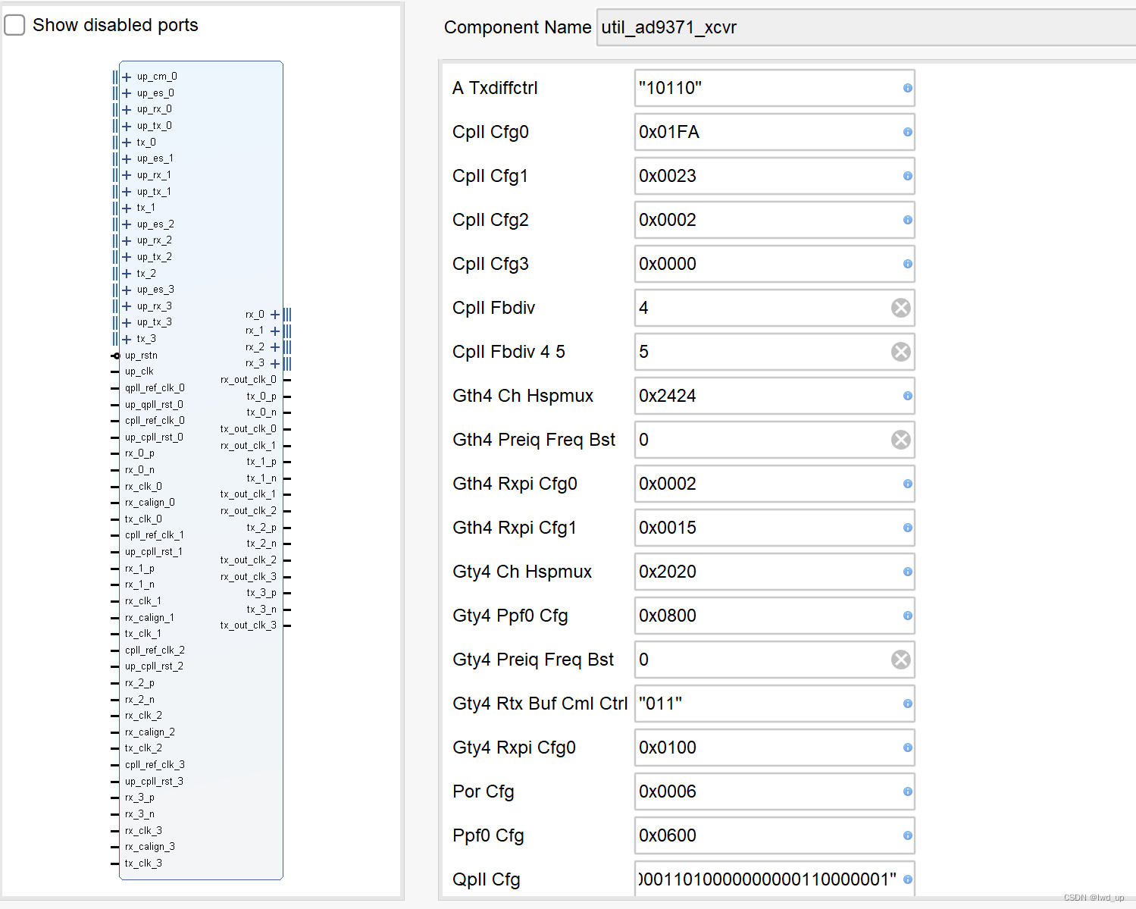Clear the Cpll Fbdiv 4 5 value
The width and height of the screenshot is (1136, 909).
(900, 352)
